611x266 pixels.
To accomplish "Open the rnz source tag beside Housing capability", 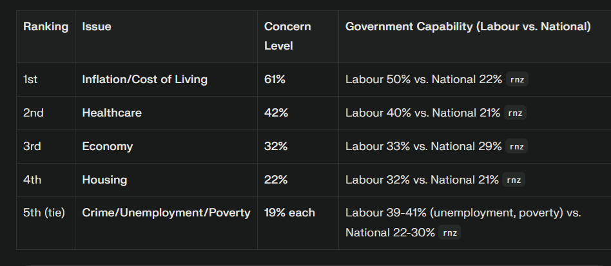I will point(514,180).
